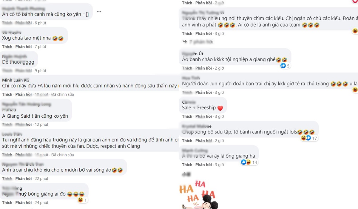Click Thích under the Sale + Freeship comment
The width and height of the screenshot is (358, 209).
point(187,116)
